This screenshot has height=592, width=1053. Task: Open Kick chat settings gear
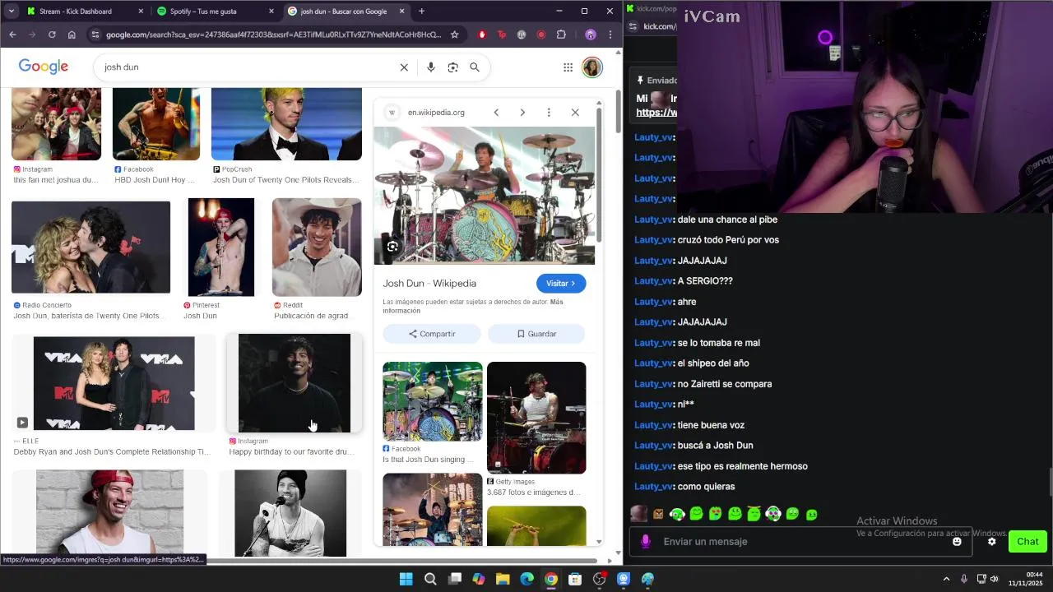click(x=992, y=542)
